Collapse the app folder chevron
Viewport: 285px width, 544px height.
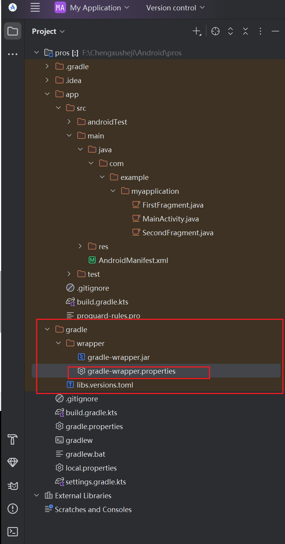click(x=47, y=94)
